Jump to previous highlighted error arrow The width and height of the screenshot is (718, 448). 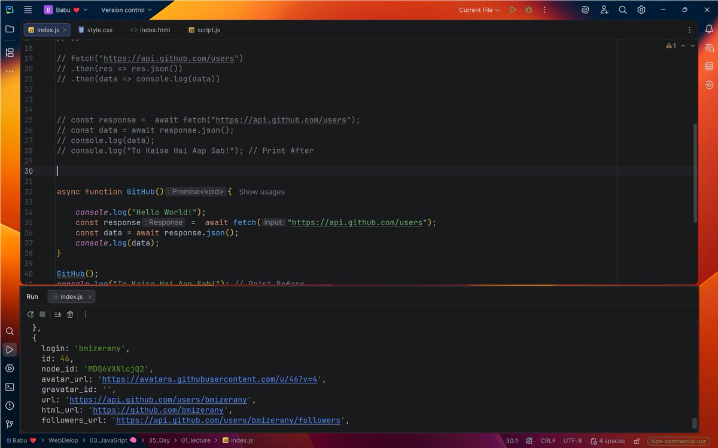[x=684, y=45]
